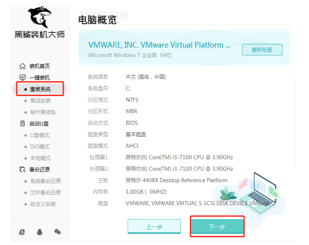Click the VMWARE VIRTUAL S SCSI DISK value
The height and width of the screenshot is (245, 309).
[x=201, y=203]
